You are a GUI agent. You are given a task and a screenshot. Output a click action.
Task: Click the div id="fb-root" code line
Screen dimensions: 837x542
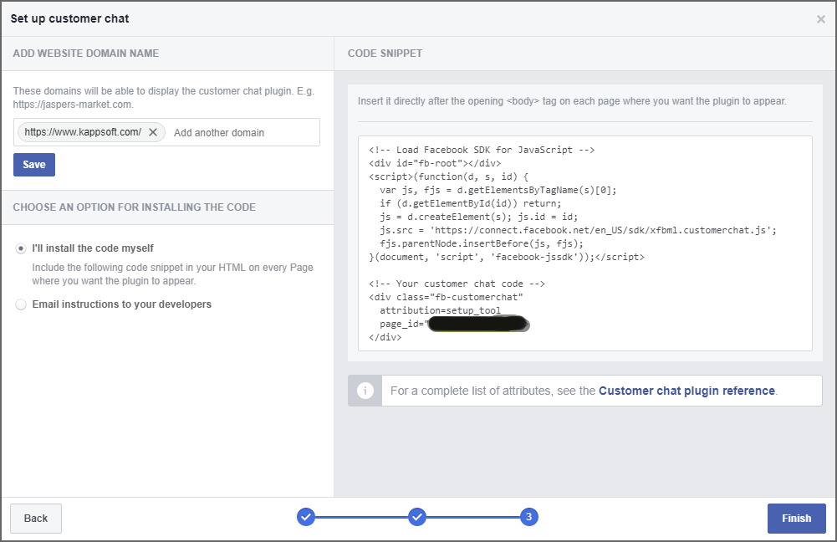click(435, 163)
